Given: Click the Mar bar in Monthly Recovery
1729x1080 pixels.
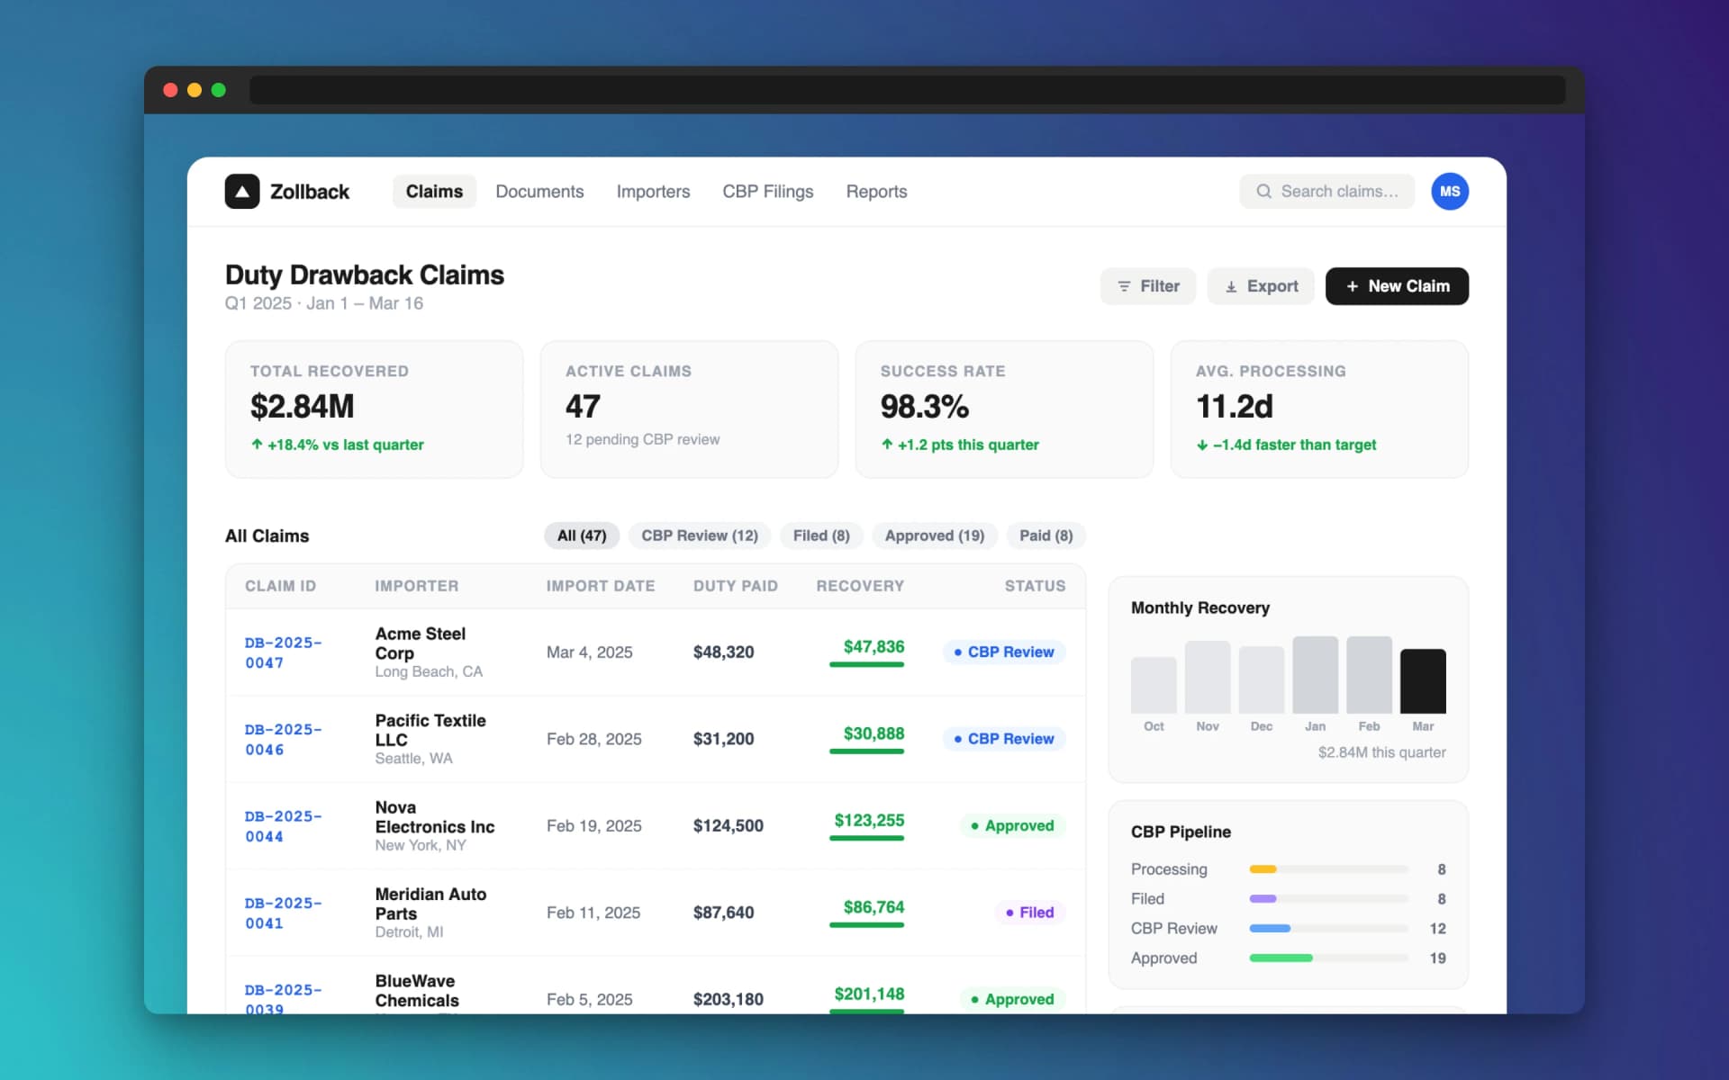Looking at the screenshot, I should 1422,681.
